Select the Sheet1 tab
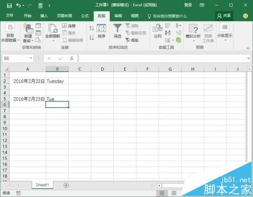This screenshot has height=197, width=253. pyautogui.click(x=42, y=185)
